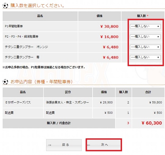Viewport: 165px width, 155px height.
Task: Click the ¥ 60,300 total amount
Action: click(x=152, y=123)
